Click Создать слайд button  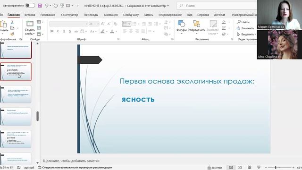[x=30, y=28]
